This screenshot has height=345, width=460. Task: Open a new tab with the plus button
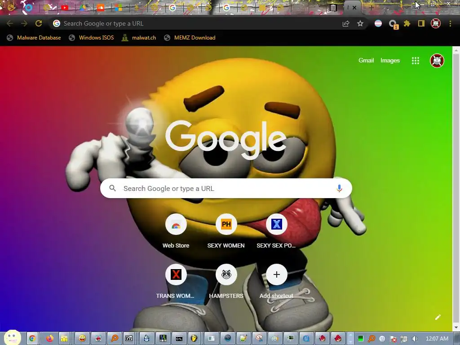pyautogui.click(x=371, y=8)
